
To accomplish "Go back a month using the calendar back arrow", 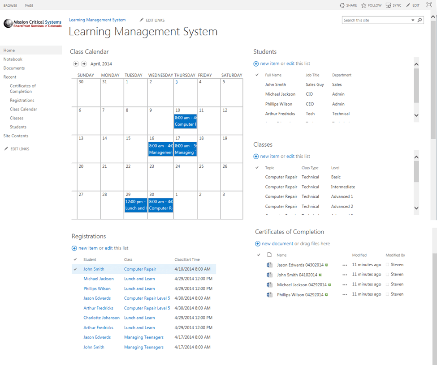I will point(75,64).
